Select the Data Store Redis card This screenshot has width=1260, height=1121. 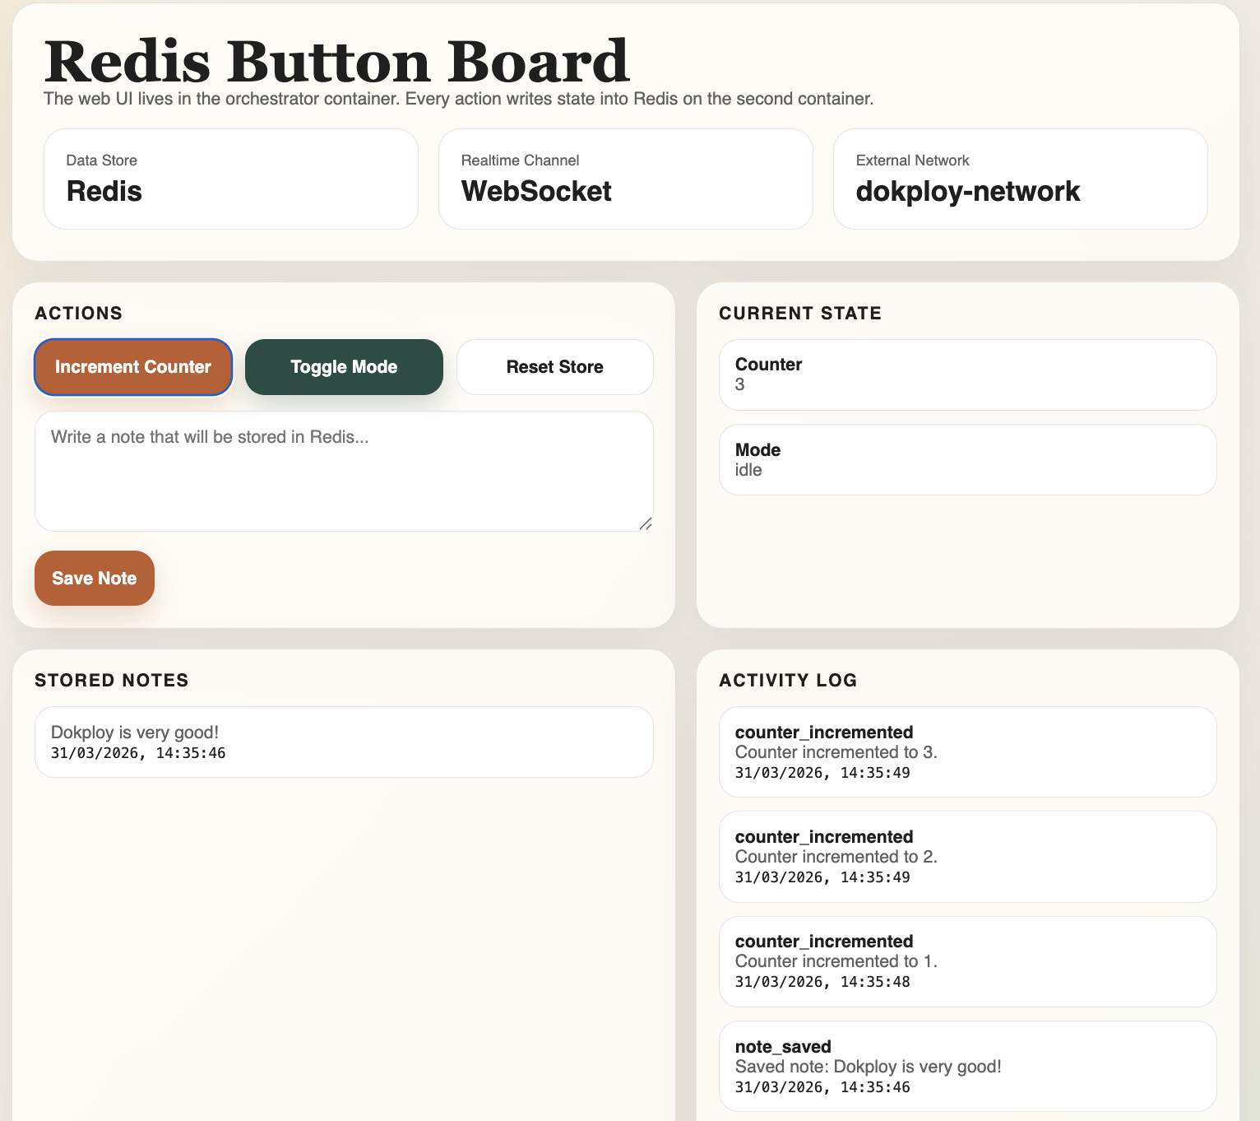(231, 179)
